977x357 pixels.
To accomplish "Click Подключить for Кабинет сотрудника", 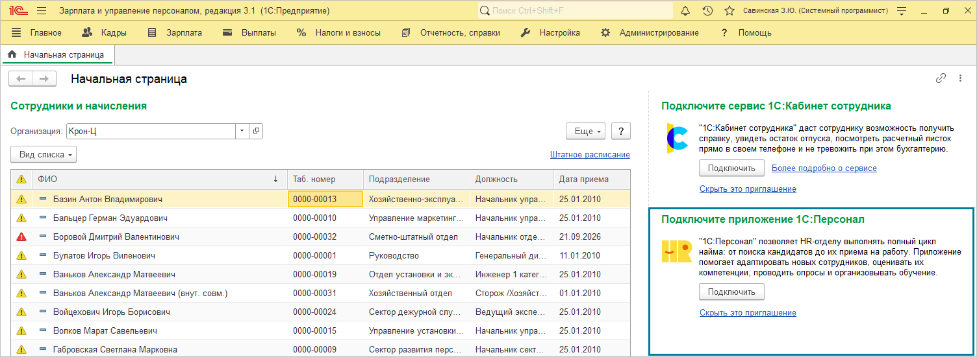I will [731, 168].
